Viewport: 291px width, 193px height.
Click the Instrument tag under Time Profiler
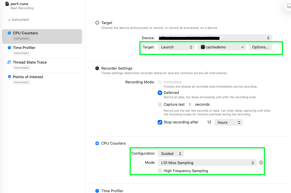[21, 53]
